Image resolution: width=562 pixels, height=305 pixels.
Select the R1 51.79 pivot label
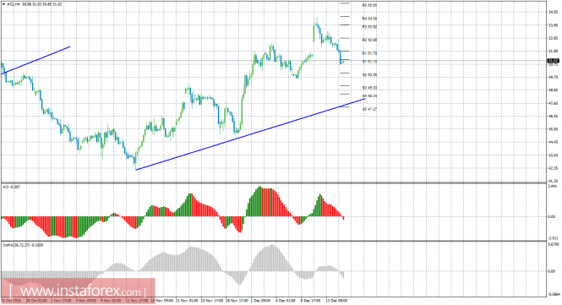coord(369,53)
